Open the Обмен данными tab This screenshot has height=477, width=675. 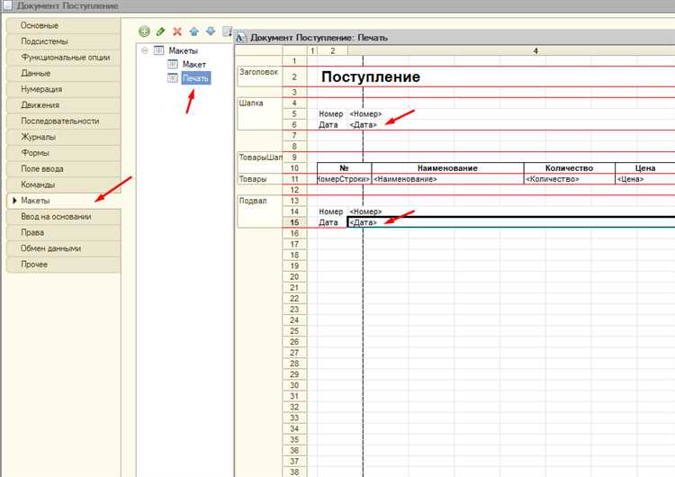64,248
